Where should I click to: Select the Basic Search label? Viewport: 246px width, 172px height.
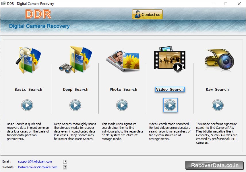click(x=28, y=90)
